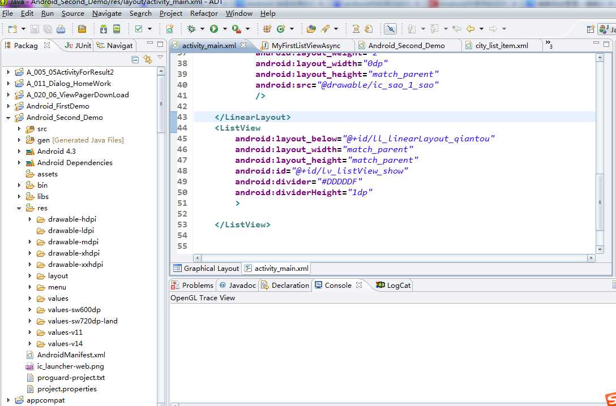Click the Save toolbar icon
This screenshot has width=616, height=406.
[35, 29]
